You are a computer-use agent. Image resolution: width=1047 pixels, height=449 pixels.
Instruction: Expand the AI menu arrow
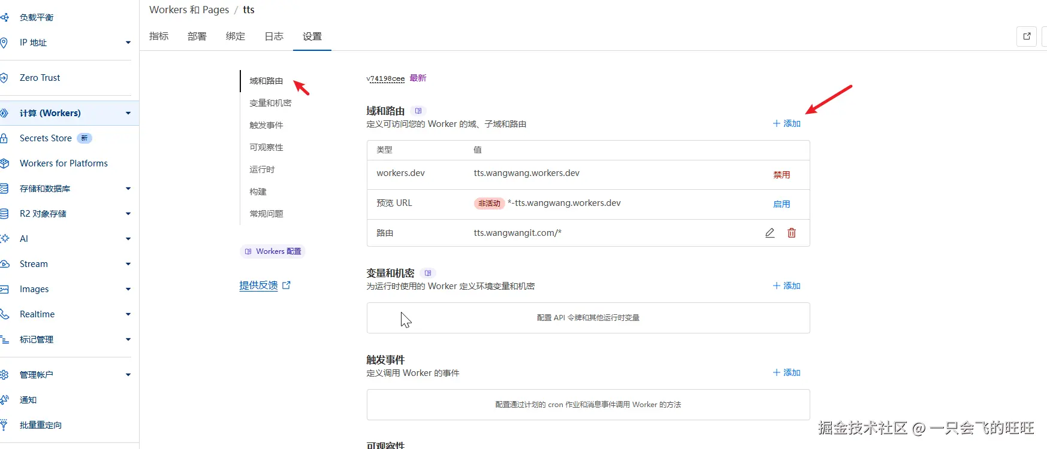point(128,239)
